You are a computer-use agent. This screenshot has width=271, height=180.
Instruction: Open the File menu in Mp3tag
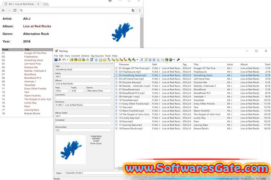tap(56, 56)
